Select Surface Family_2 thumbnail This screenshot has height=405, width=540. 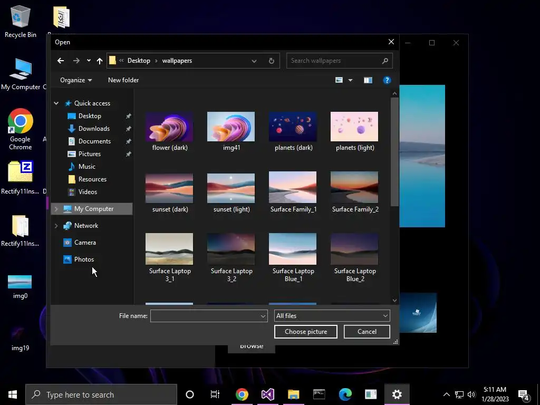point(354,187)
